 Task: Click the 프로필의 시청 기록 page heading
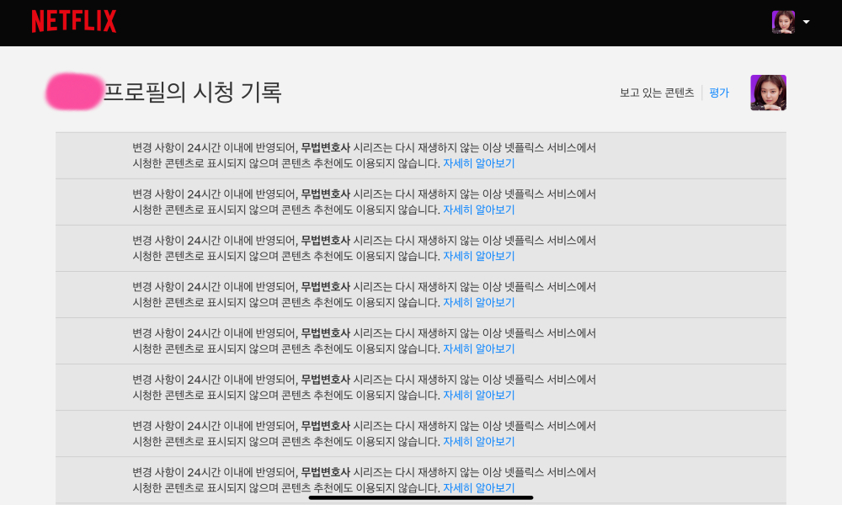(192, 93)
